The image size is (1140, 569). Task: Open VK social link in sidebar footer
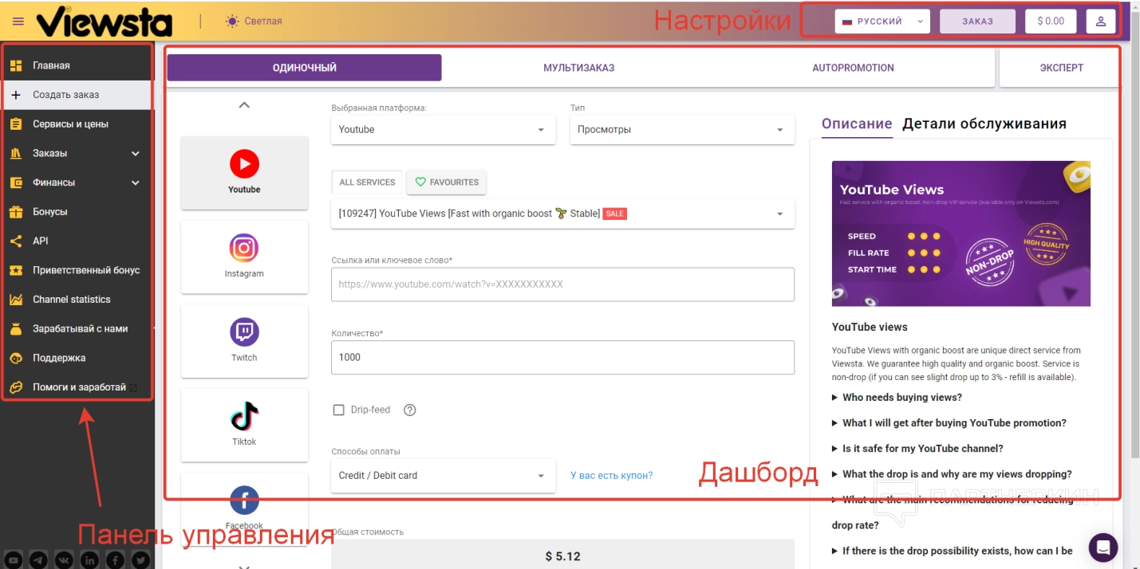(64, 560)
